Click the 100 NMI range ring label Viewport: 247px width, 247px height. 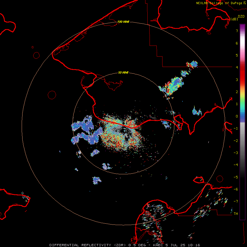click(x=123, y=22)
